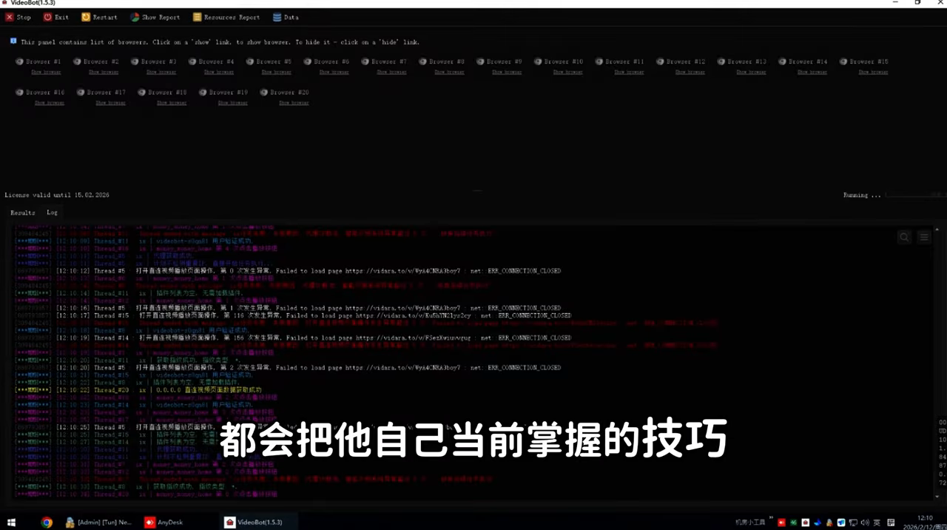Show browser link under Browser #17
947x530 pixels.
(110, 103)
